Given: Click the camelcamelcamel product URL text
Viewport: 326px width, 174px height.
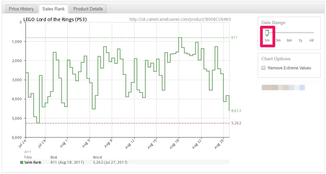Looking at the screenshot, I should (180, 19).
